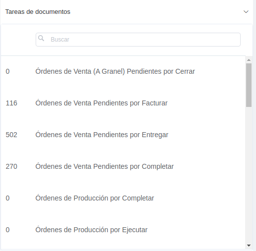
Task: Click the Tareas de documentos header title
Action: 38,12
